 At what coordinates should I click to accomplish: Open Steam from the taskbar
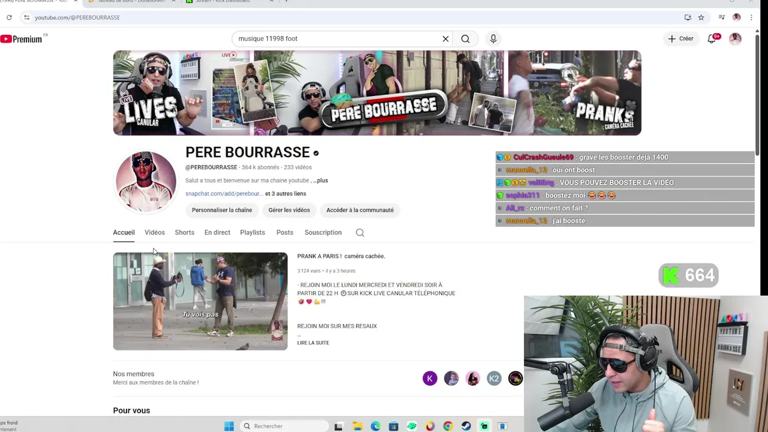(x=466, y=426)
